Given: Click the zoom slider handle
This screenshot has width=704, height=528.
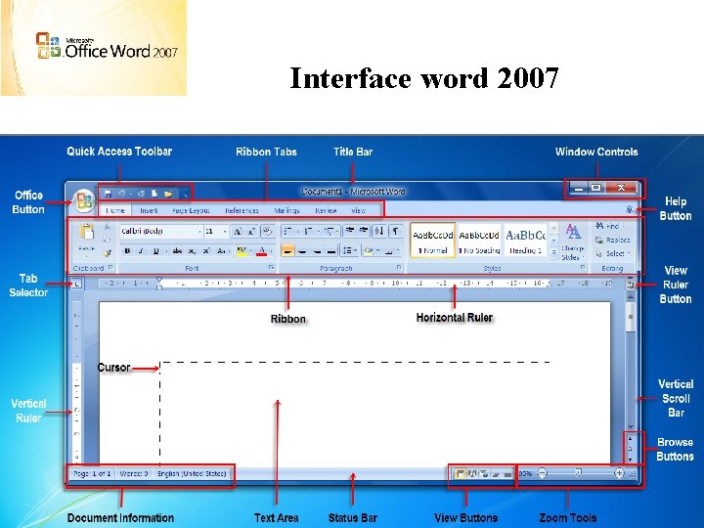Looking at the screenshot, I should pyautogui.click(x=578, y=473).
